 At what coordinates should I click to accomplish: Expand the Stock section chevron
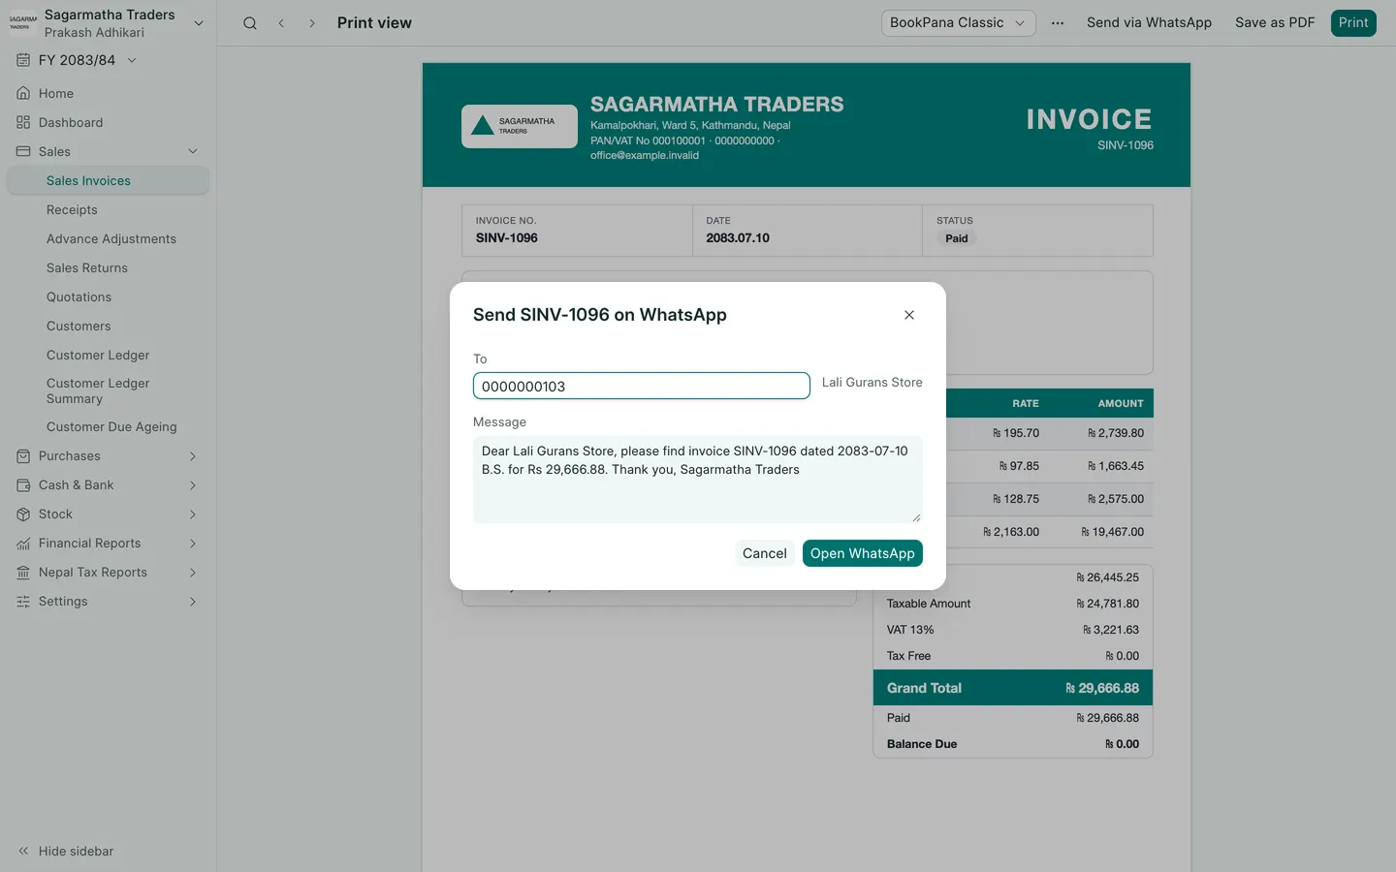click(x=193, y=514)
